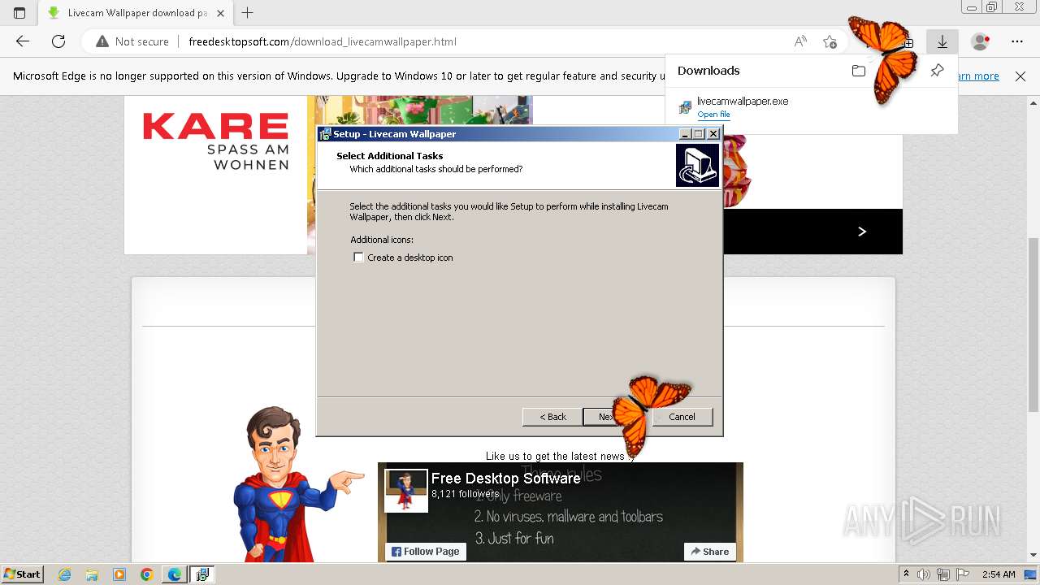This screenshot has width=1040, height=585.
Task: Show hidden system tray icons
Action: click(907, 574)
